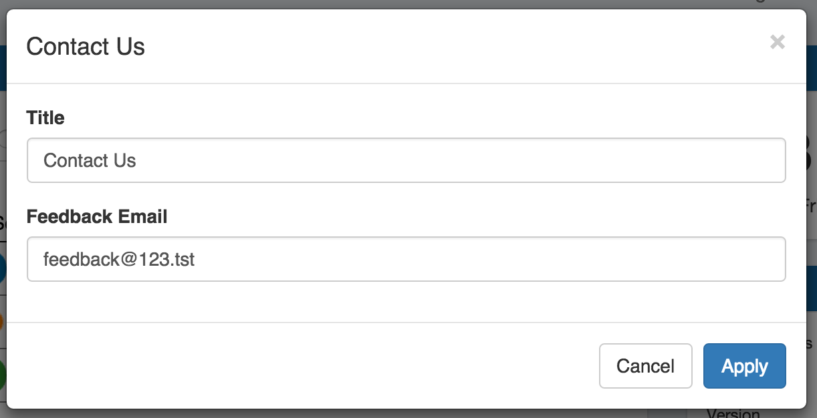Click the green circle icon at left edge
817x418 pixels.
coord(2,374)
